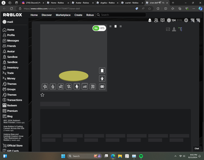Open the Windows Start menu
Image resolution: width=204 pixels, height=160 pixels.
(x=63, y=156)
